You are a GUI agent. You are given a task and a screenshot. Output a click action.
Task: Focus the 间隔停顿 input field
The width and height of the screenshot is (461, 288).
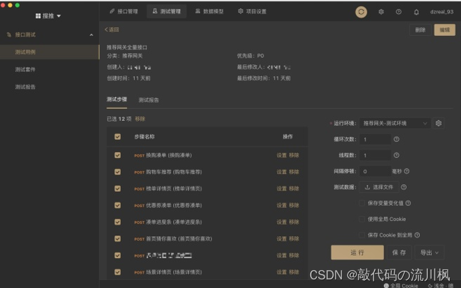point(375,171)
